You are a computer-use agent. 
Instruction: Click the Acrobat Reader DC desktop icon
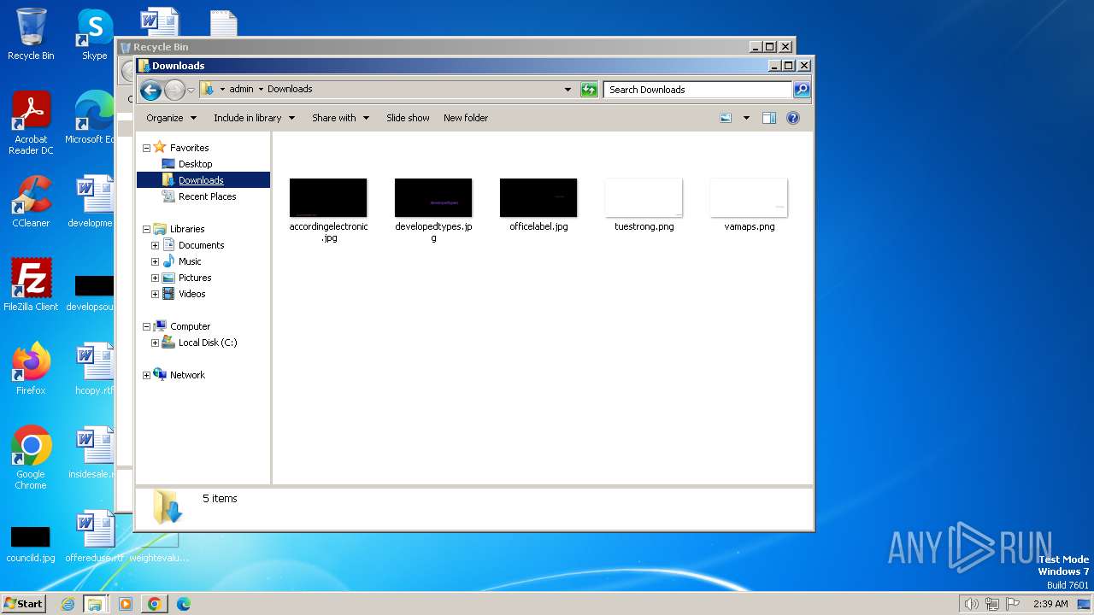[31, 123]
